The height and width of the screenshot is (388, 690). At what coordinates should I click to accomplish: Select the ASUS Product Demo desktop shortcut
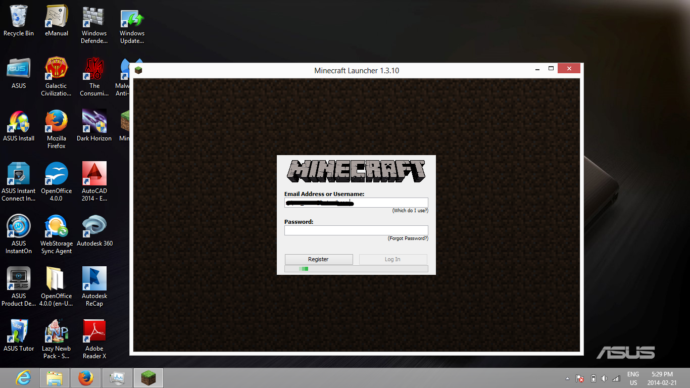[19, 287]
